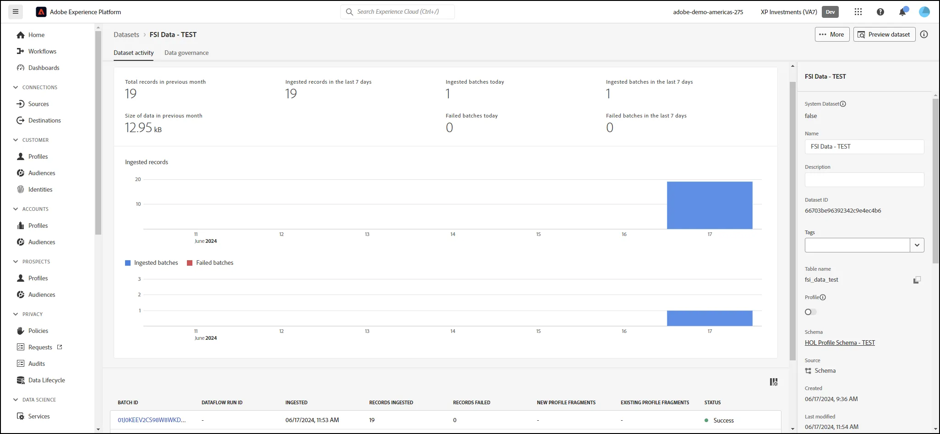Collapse the CONNECTIONS section
The width and height of the screenshot is (940, 434).
point(16,87)
